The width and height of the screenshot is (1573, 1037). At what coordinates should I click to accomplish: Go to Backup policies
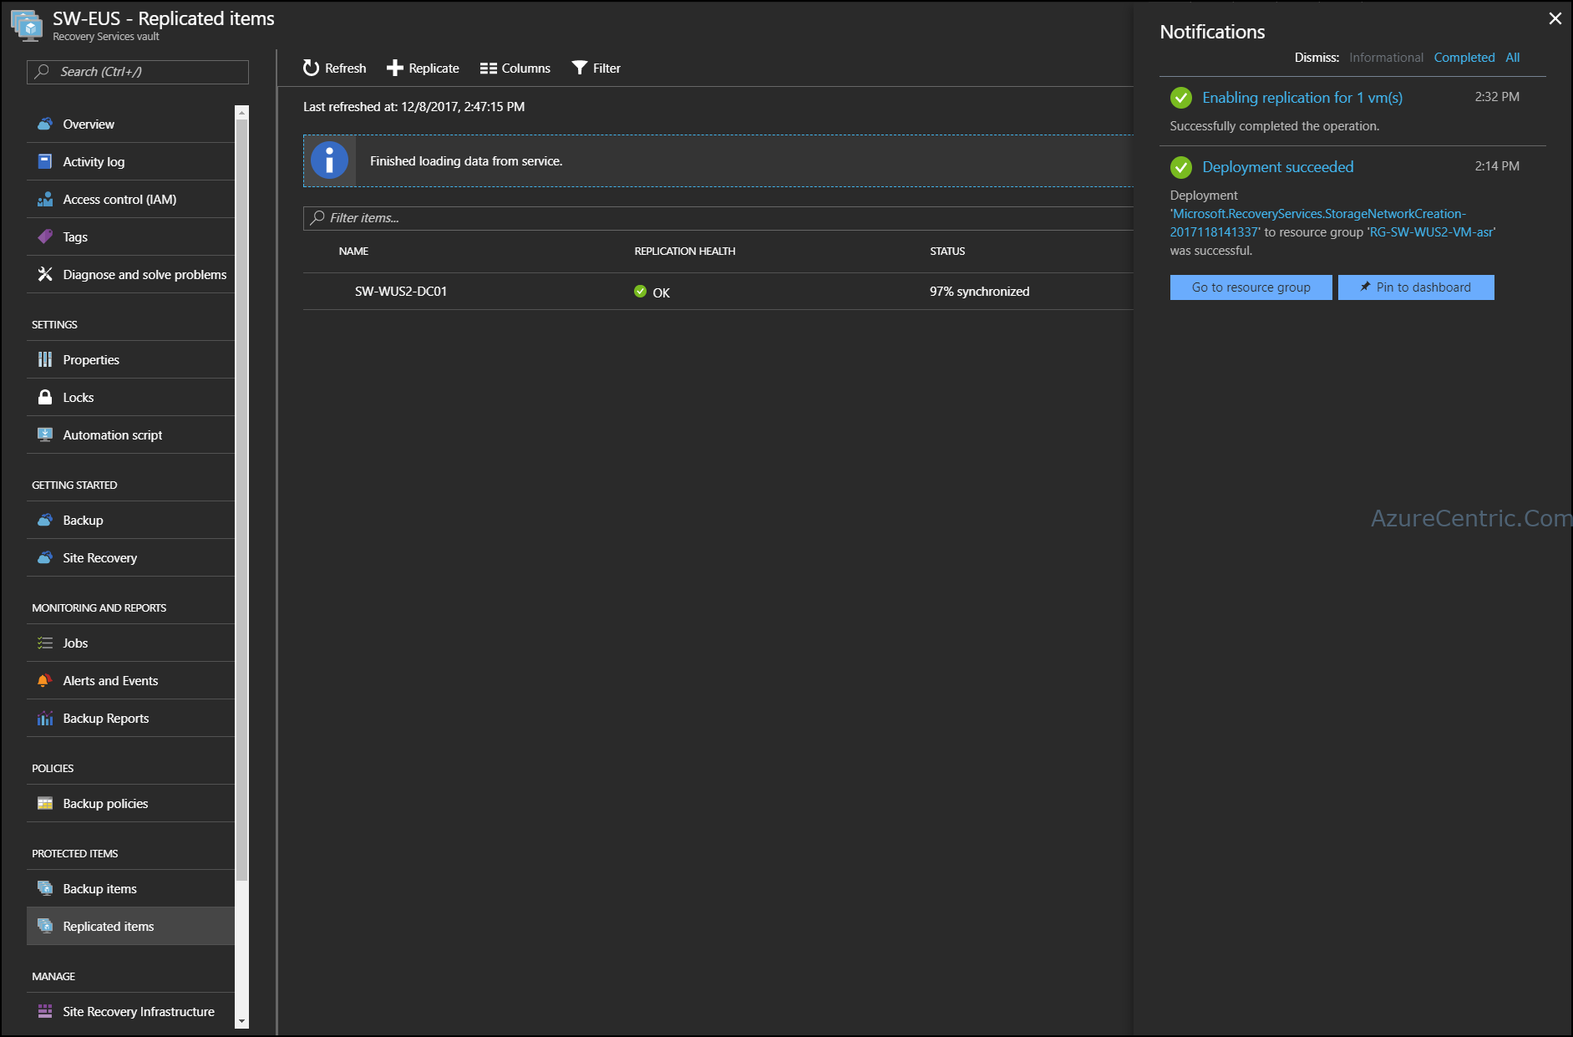130,803
